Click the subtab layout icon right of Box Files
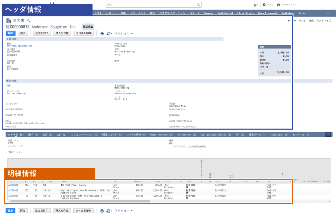The image size is (336, 217). (328, 135)
